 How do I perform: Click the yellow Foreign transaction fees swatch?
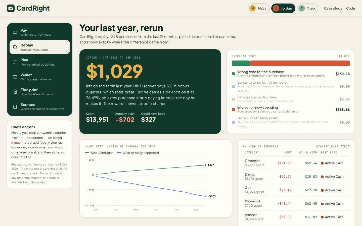(233, 99)
